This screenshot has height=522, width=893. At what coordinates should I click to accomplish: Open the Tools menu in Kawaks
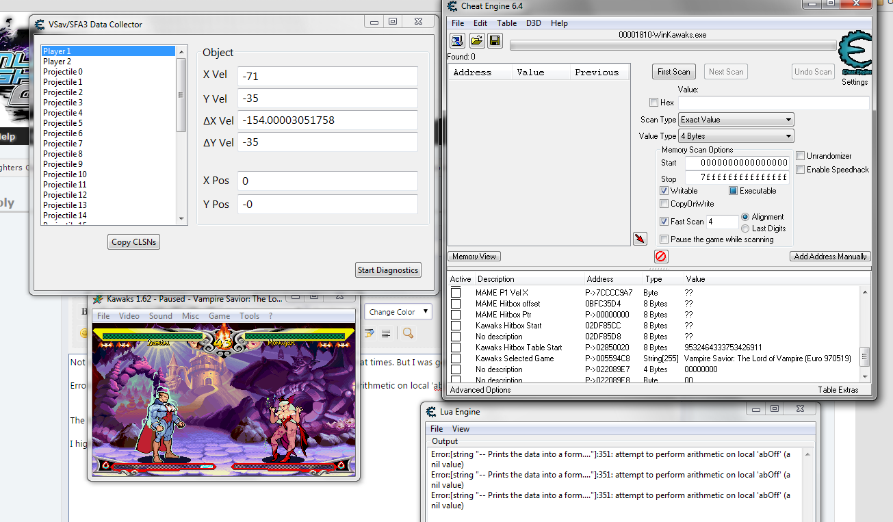(249, 316)
